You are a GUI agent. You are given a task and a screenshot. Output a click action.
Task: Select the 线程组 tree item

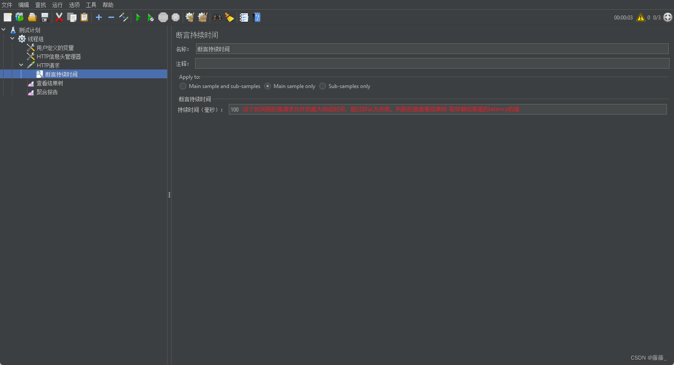(35, 39)
